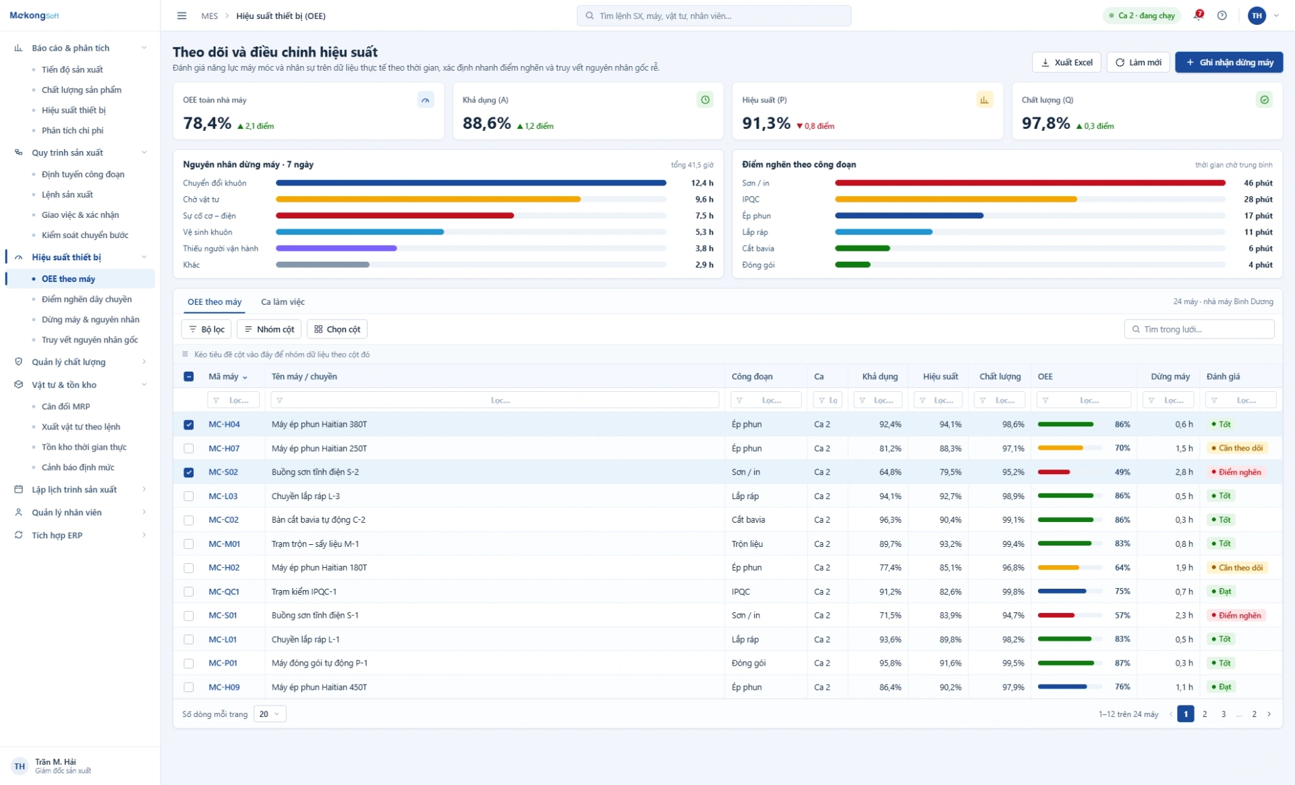
Task: Collapse Hiệu suất thiết bị section chevron
Action: 144,257
